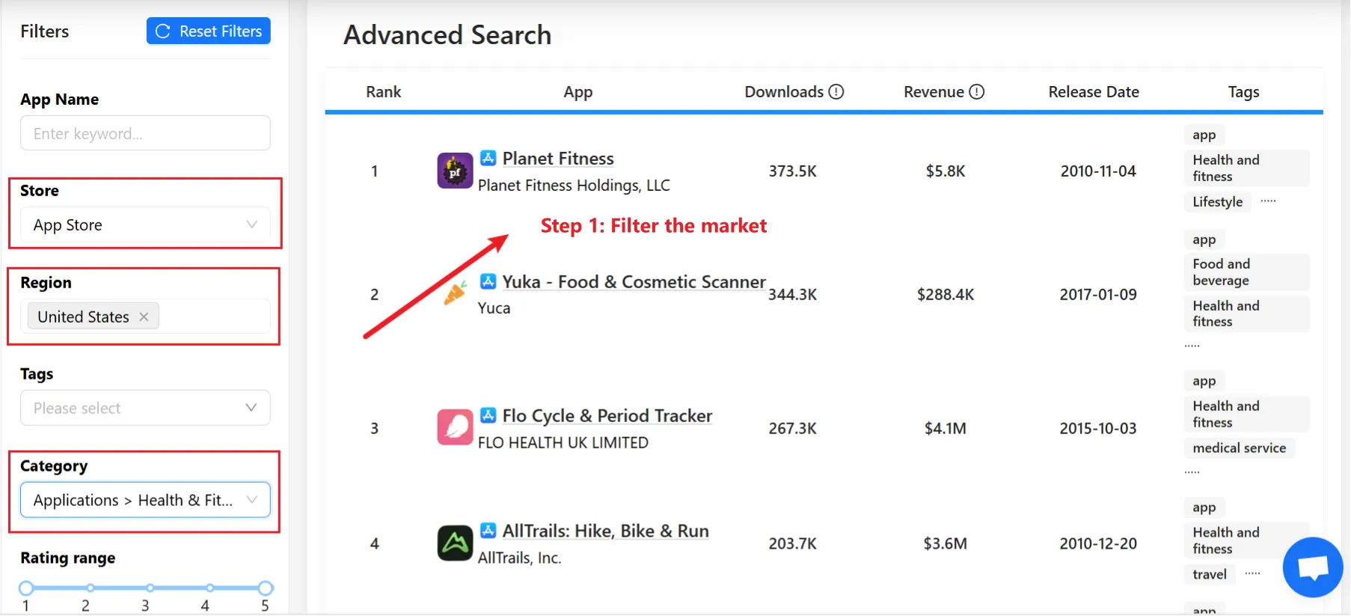Viewport: 1351px width, 616px height.
Task: Click the info icon next to Revenue
Action: pyautogui.click(x=976, y=91)
